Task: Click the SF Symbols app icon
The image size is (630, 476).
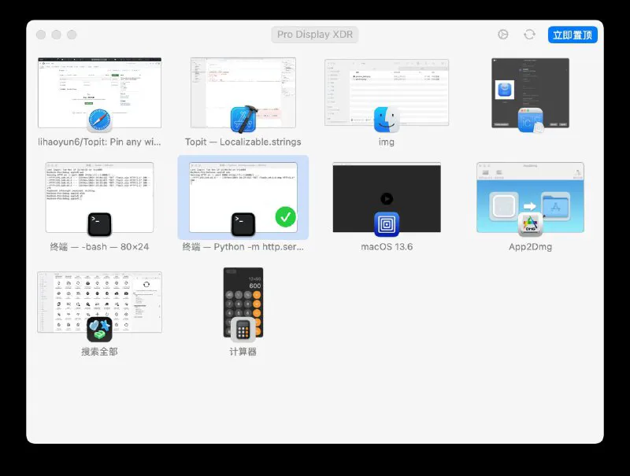Action: pyautogui.click(x=99, y=329)
